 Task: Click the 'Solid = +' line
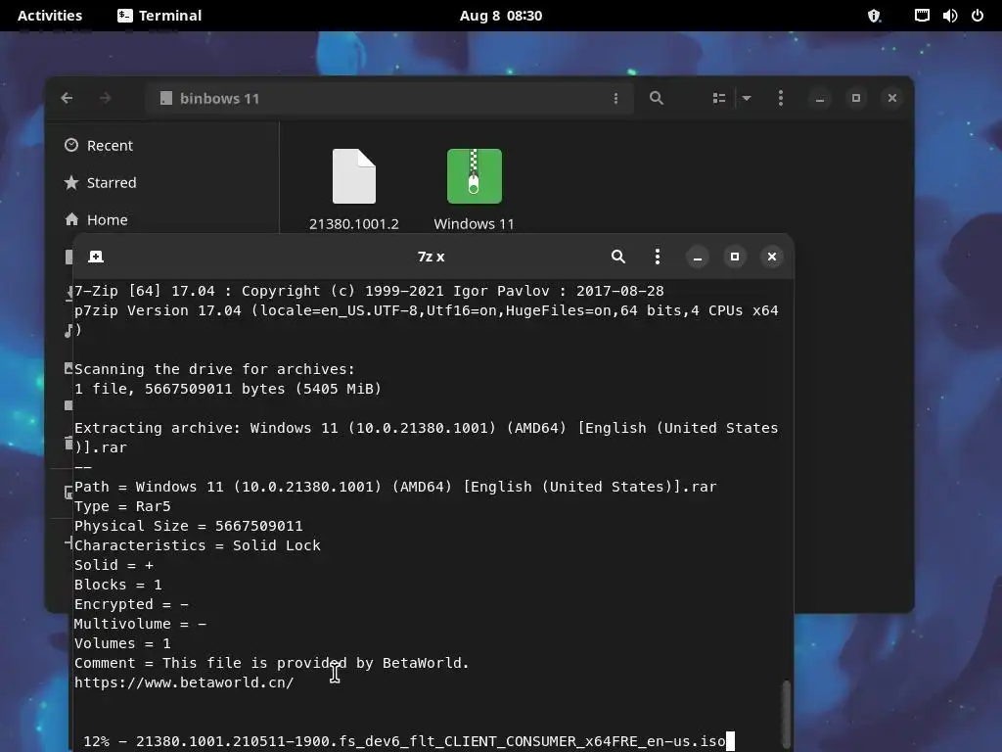tap(114, 565)
